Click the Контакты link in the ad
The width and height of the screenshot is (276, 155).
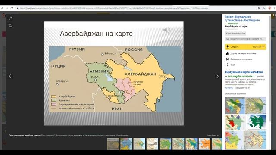coord(229,88)
